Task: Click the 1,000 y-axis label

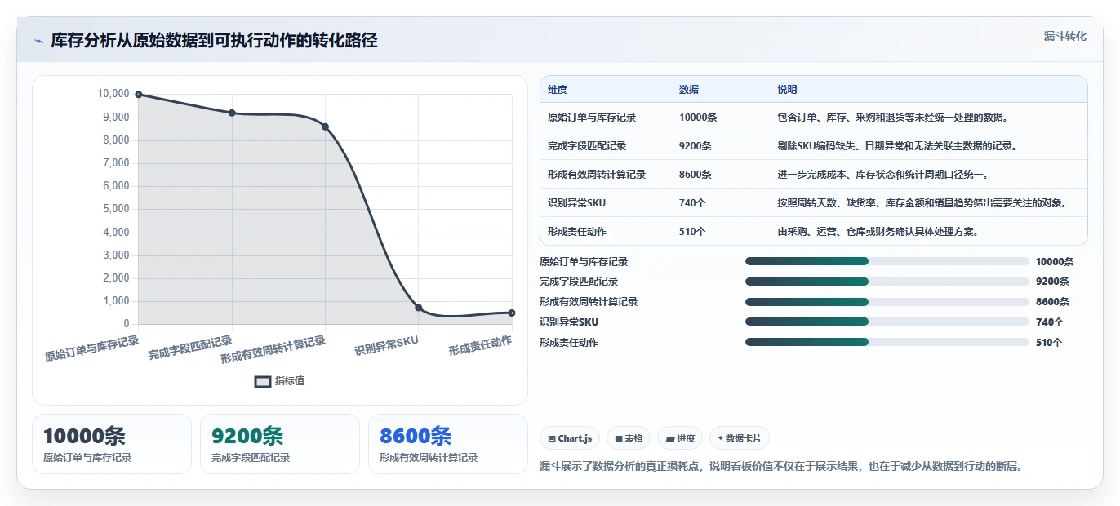Action: point(116,301)
